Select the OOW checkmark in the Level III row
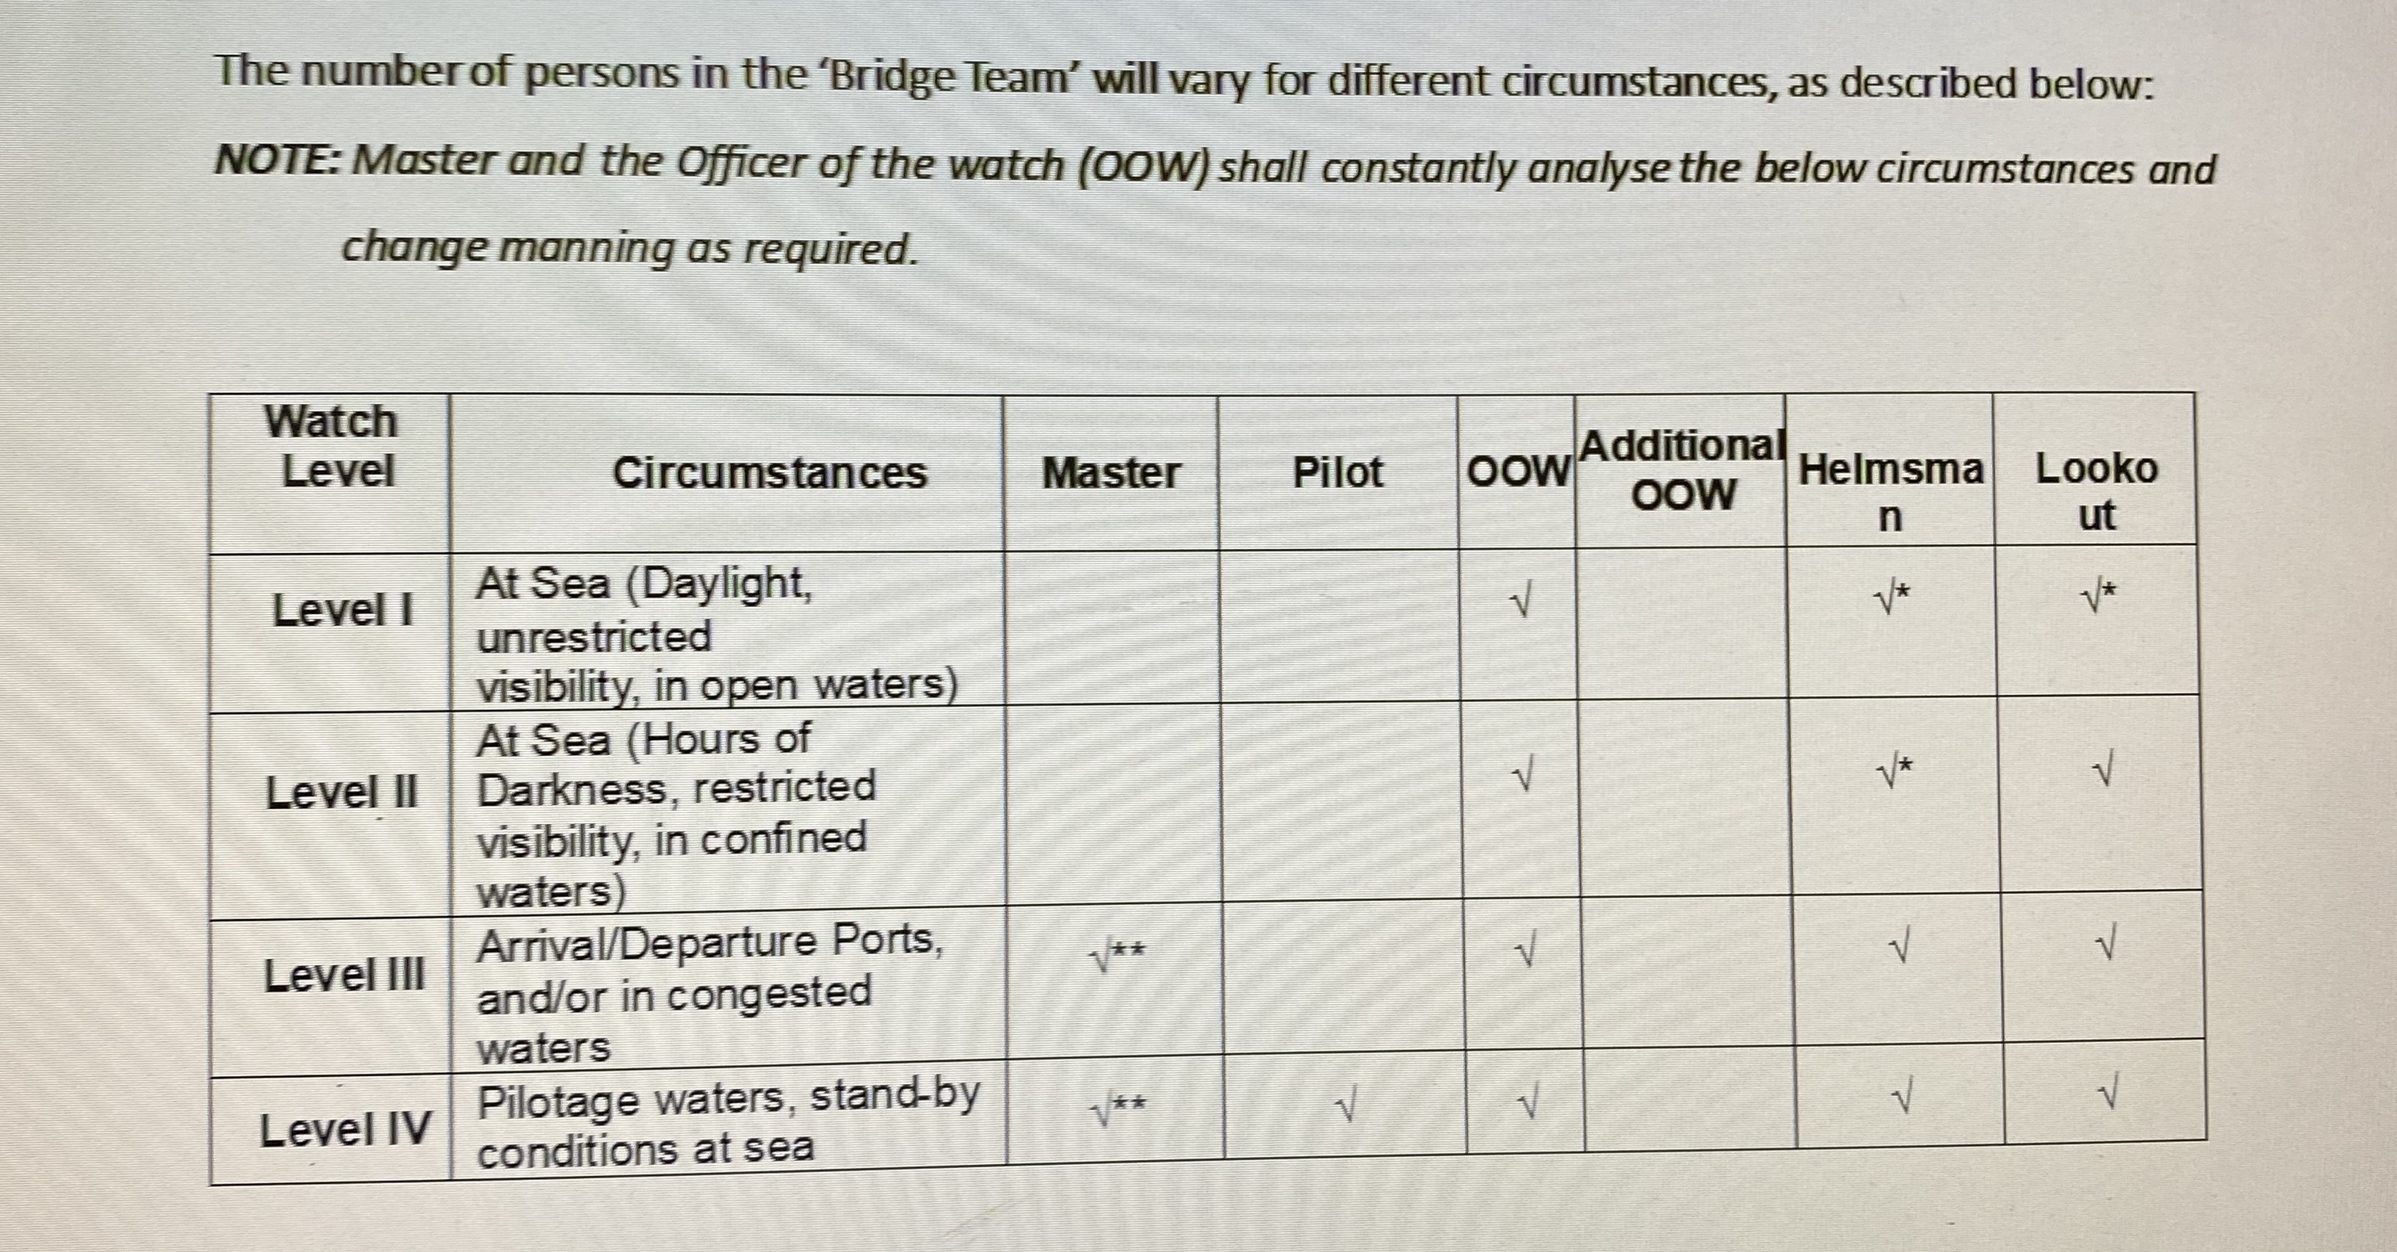 click(x=1526, y=951)
